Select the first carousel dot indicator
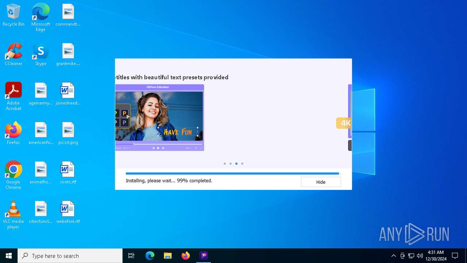Viewport: 467px width, 263px height. pyautogui.click(x=225, y=164)
